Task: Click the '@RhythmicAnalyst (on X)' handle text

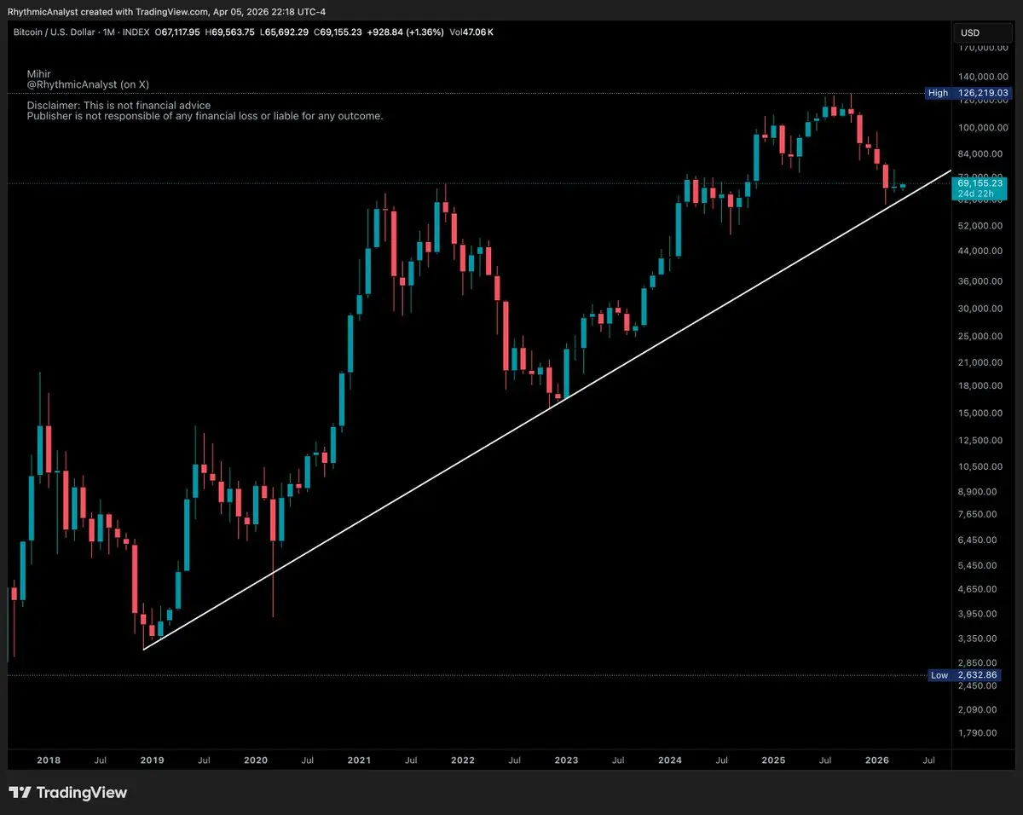Action: [88, 85]
